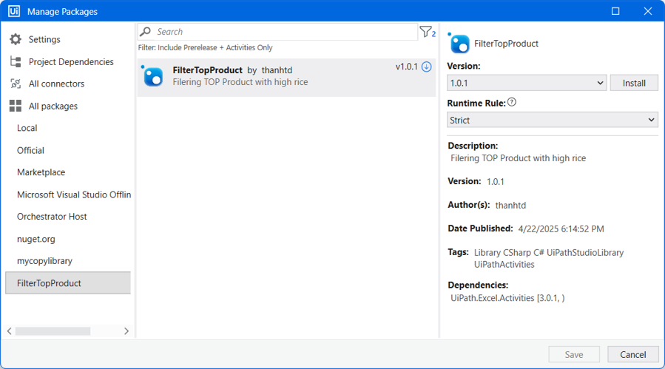Select the FilterTopProduct feed
The image size is (665, 369).
(68, 283)
